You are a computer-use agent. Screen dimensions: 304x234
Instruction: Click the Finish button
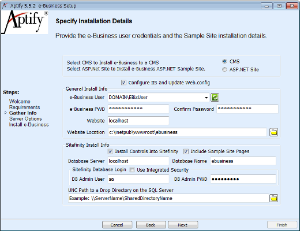click(282, 225)
